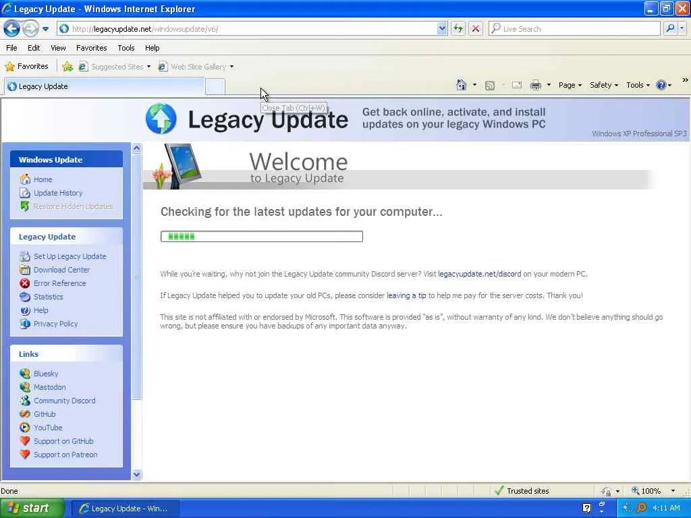Viewport: 691px width, 518px height.
Task: Click the blue Help question mark icon
Action: [661, 85]
